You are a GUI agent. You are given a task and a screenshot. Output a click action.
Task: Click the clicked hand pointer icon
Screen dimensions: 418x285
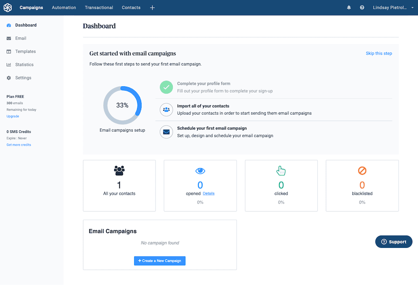coord(281,171)
